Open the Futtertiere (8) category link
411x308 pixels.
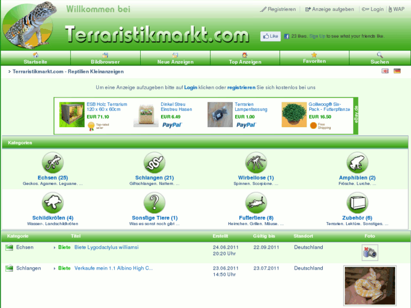[256, 218]
